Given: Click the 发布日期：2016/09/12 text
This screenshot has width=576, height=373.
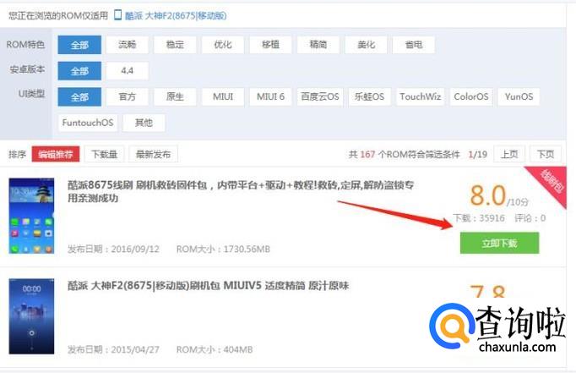Looking at the screenshot, I should [x=113, y=250].
